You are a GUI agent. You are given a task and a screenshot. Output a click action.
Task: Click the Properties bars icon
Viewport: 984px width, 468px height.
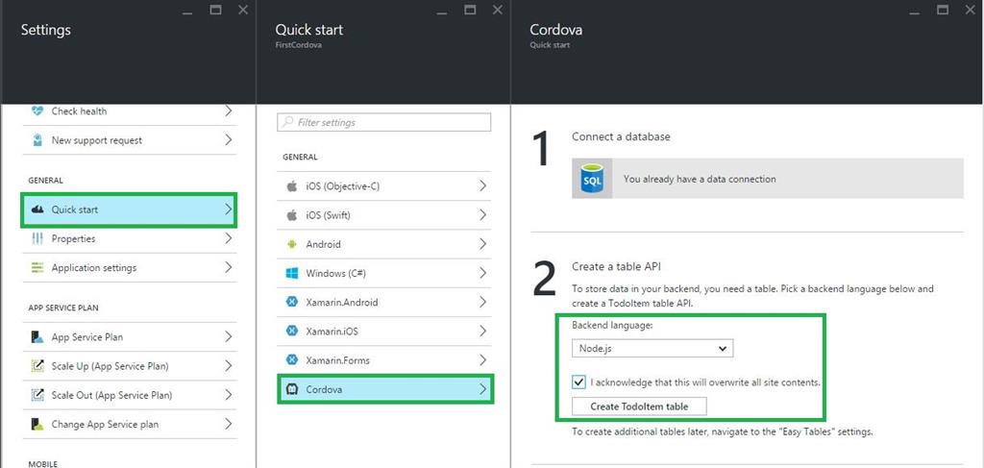[37, 238]
